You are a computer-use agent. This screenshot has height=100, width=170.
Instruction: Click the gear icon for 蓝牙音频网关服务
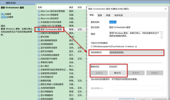pos(39,48)
